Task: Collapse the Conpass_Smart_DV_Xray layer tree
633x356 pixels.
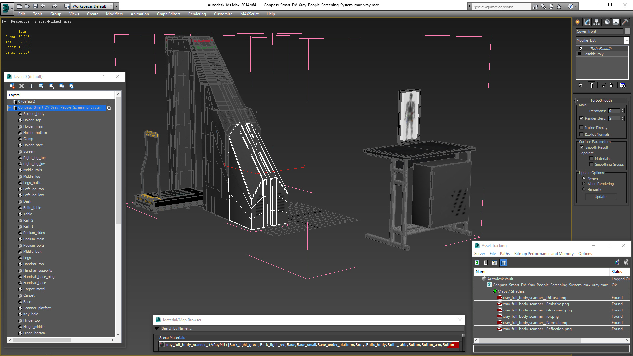Action: 10,108
